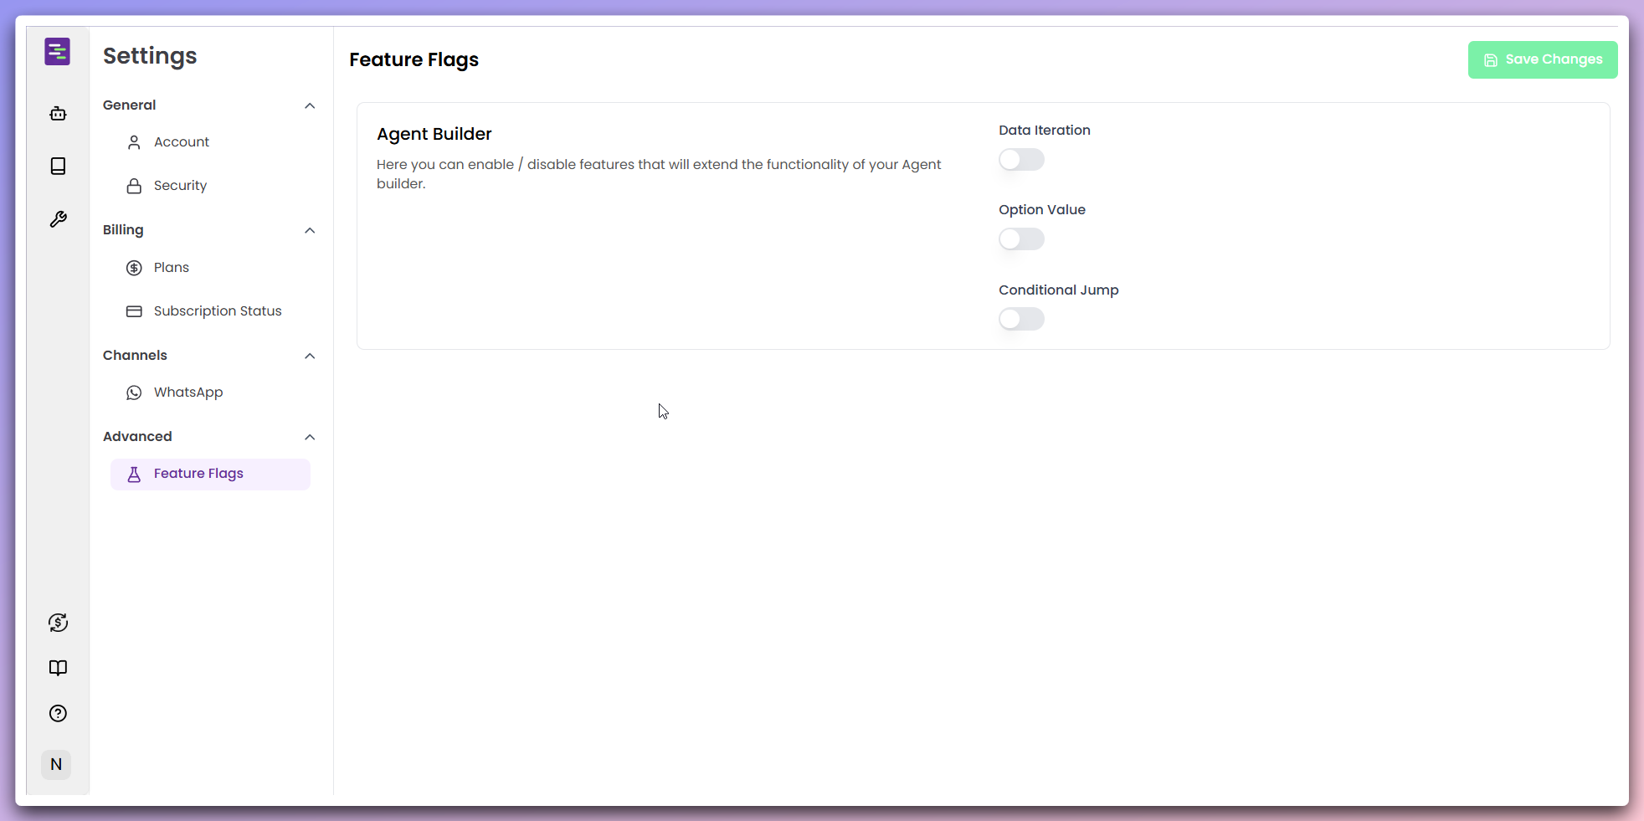Turn on the Option Value switch

(x=1021, y=239)
